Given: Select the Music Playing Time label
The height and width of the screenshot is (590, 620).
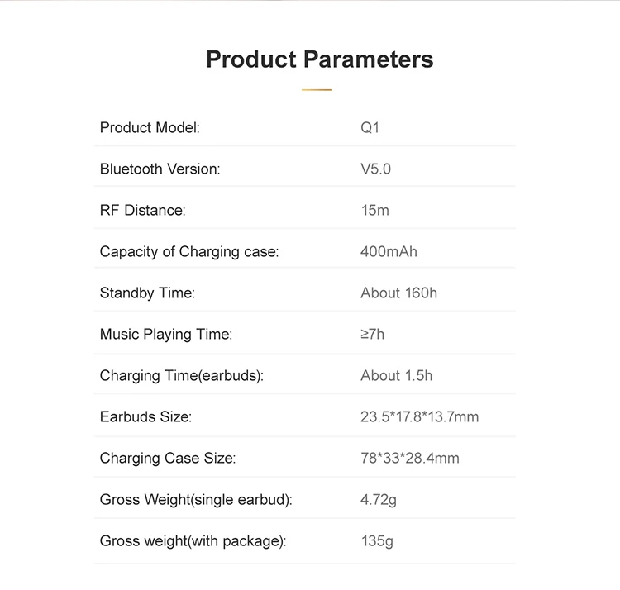Looking at the screenshot, I should (166, 335).
